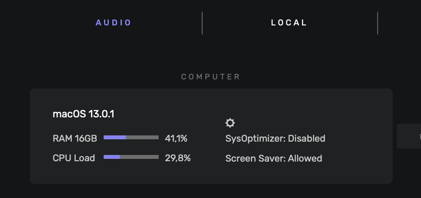Click the RAM 16GB label
The height and width of the screenshot is (198, 421).
(75, 138)
